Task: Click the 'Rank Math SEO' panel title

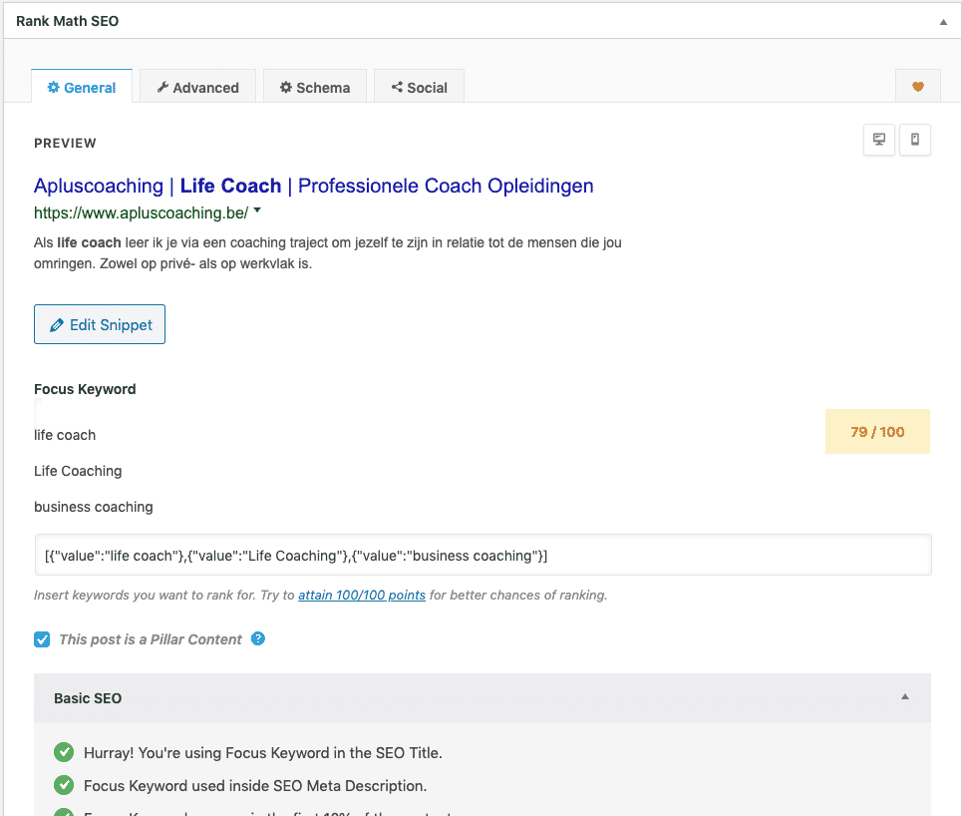Action: [x=68, y=21]
